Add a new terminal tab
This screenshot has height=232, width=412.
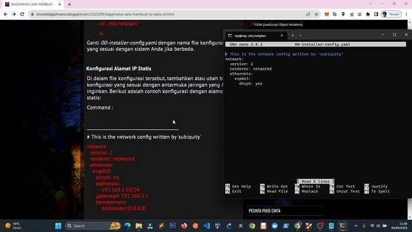click(x=292, y=35)
